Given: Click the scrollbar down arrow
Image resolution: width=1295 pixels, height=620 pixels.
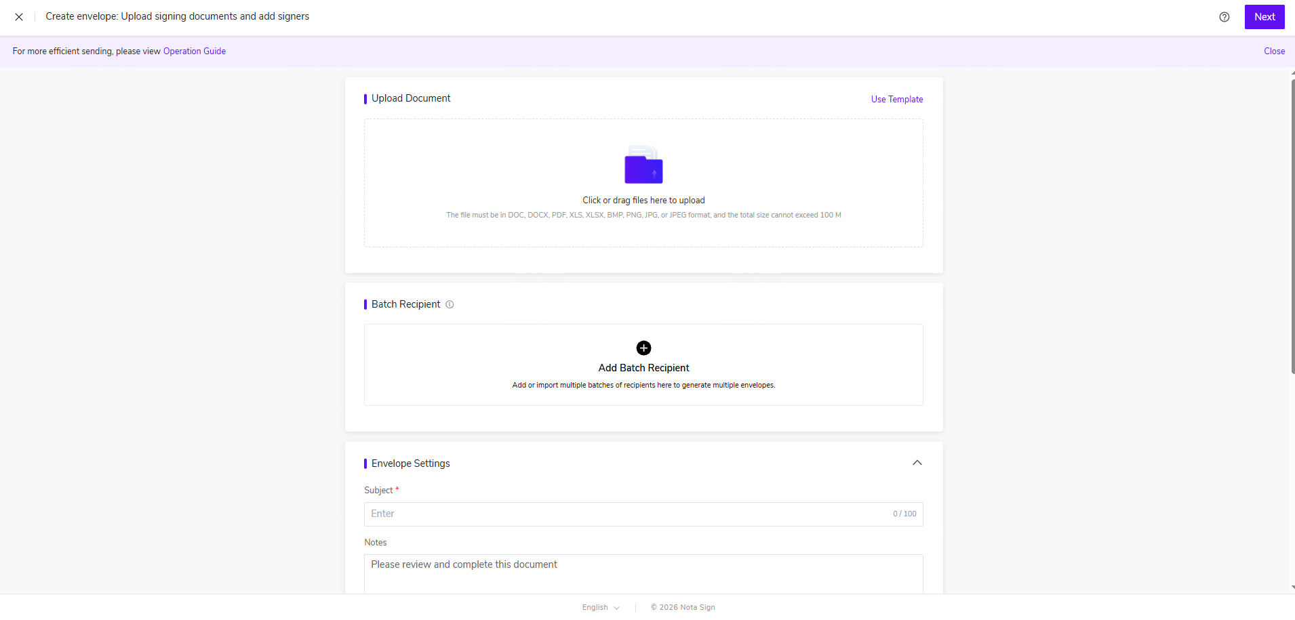Looking at the screenshot, I should (x=1292, y=587).
